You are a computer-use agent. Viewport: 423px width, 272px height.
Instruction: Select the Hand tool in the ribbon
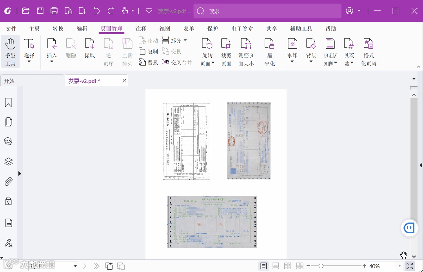click(10, 52)
